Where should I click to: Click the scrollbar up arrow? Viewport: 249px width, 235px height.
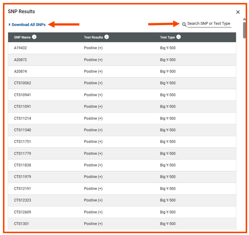244,19
